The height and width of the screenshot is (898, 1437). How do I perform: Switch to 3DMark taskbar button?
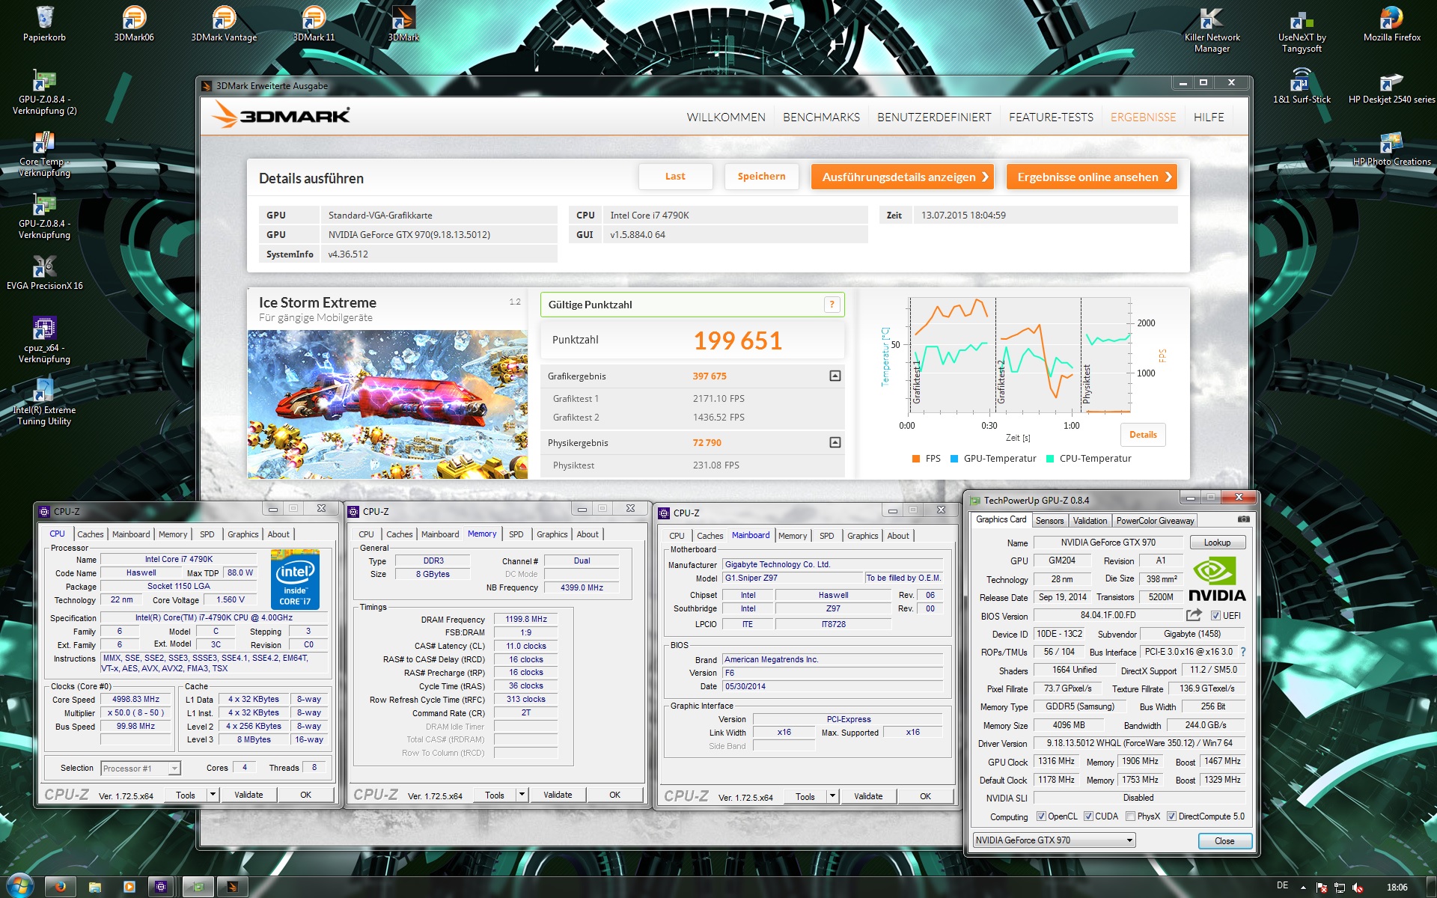point(232,887)
